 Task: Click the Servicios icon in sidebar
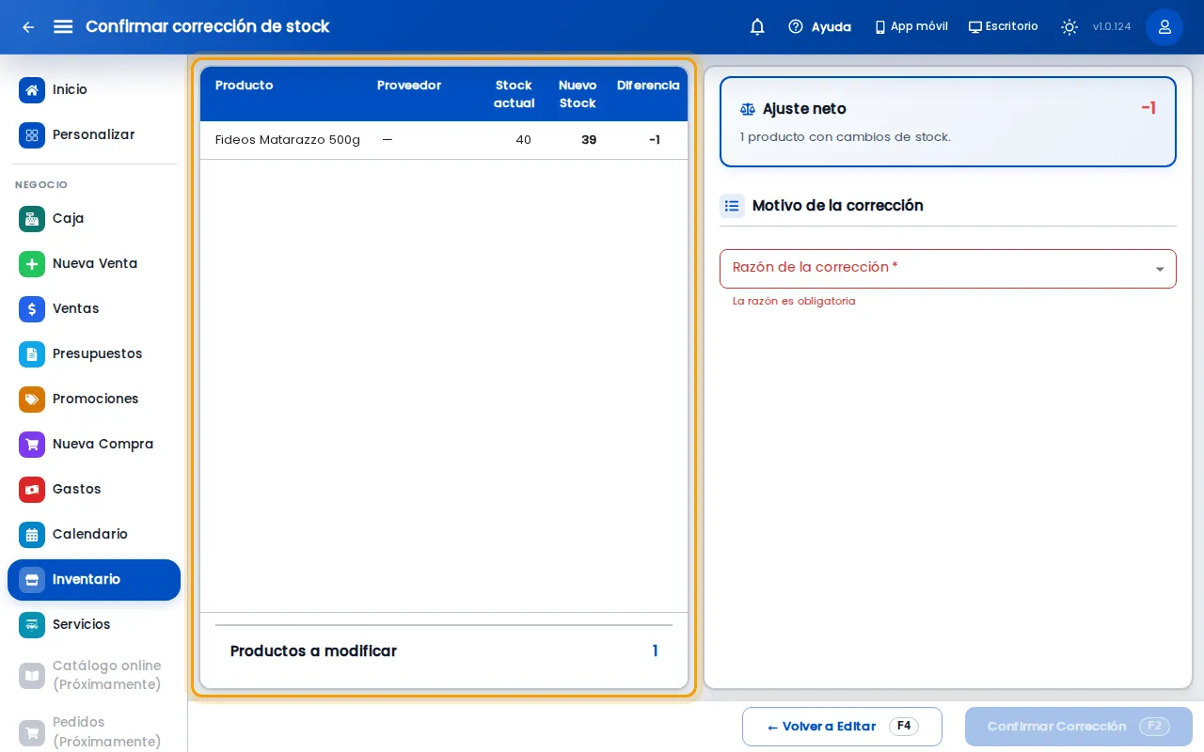[32, 625]
